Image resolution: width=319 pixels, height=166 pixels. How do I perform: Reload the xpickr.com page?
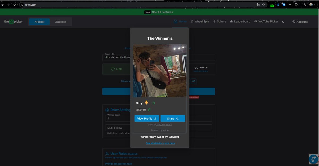(15, 5)
